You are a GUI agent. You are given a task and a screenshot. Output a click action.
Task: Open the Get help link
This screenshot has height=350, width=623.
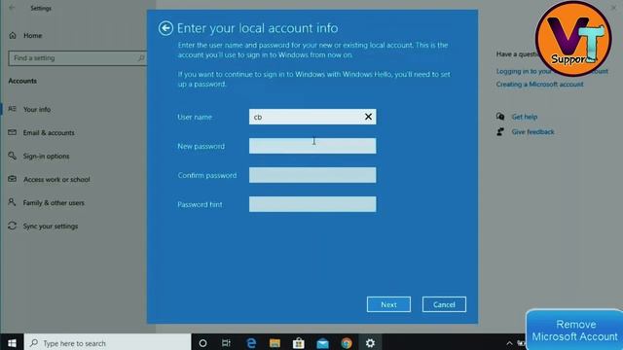[x=524, y=117]
